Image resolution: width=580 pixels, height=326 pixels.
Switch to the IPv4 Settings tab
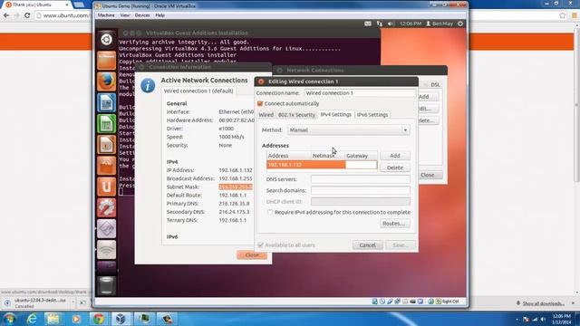(336, 115)
